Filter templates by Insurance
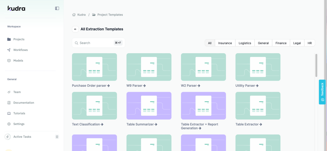Viewport: 327px width, 151px height. 225,43
